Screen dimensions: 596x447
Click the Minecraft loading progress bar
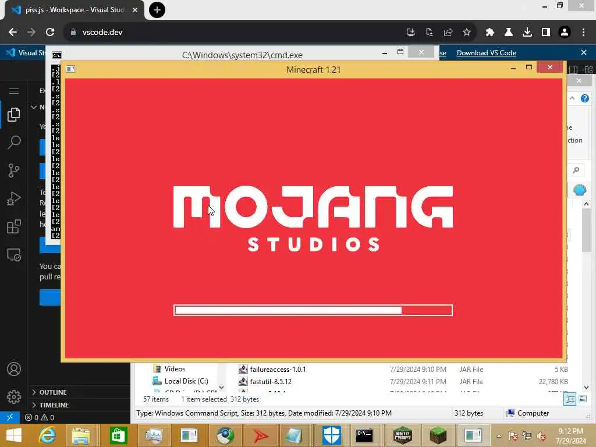tap(313, 310)
